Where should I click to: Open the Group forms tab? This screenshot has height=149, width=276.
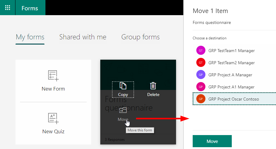(x=140, y=37)
